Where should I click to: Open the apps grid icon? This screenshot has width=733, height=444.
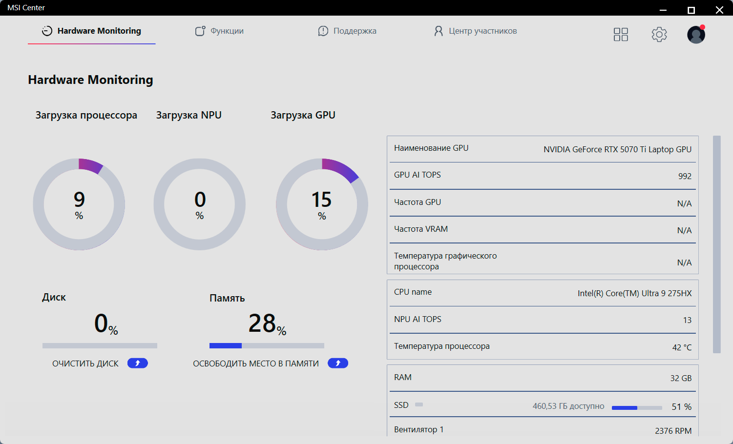point(621,34)
